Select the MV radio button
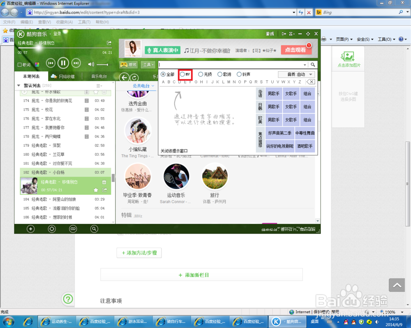Viewport: 411px width, 328px height. 182,74
